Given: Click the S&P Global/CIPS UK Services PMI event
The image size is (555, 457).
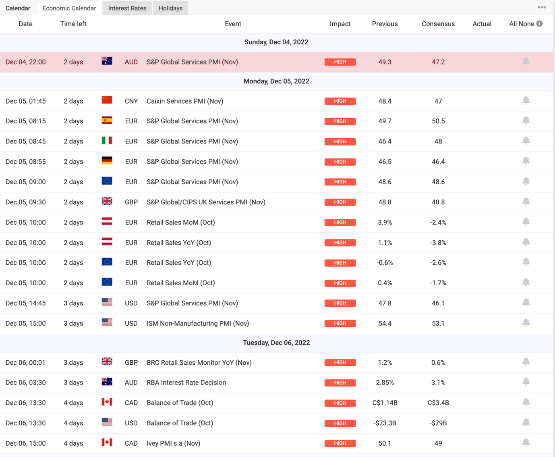Looking at the screenshot, I should tap(206, 202).
